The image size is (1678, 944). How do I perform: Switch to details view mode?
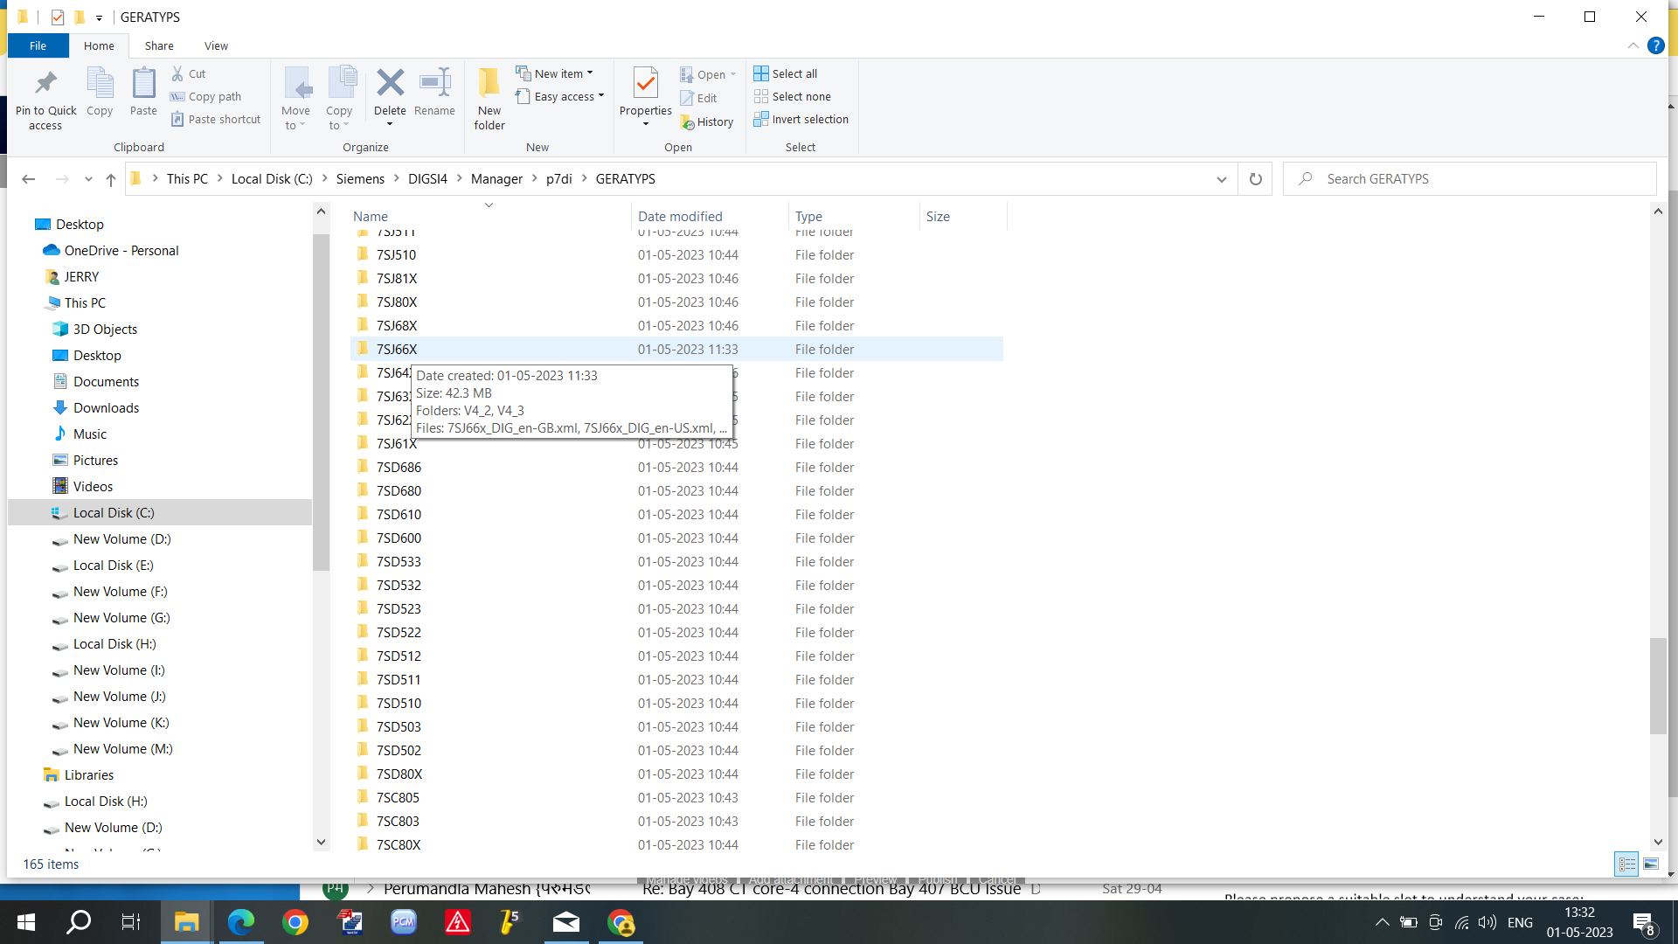(1626, 864)
